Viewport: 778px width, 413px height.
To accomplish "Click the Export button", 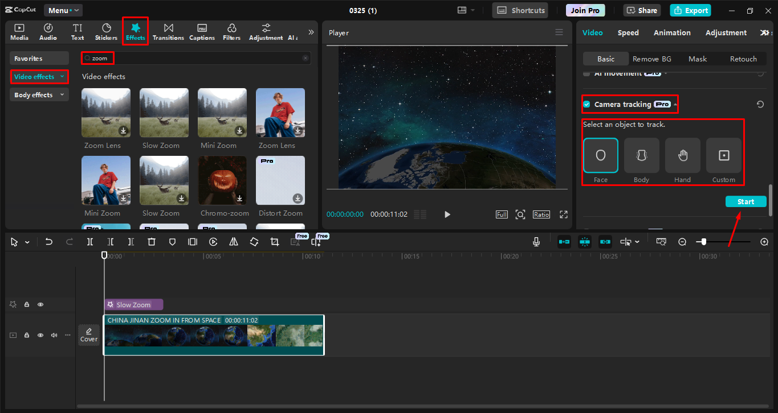I will tap(690, 10).
